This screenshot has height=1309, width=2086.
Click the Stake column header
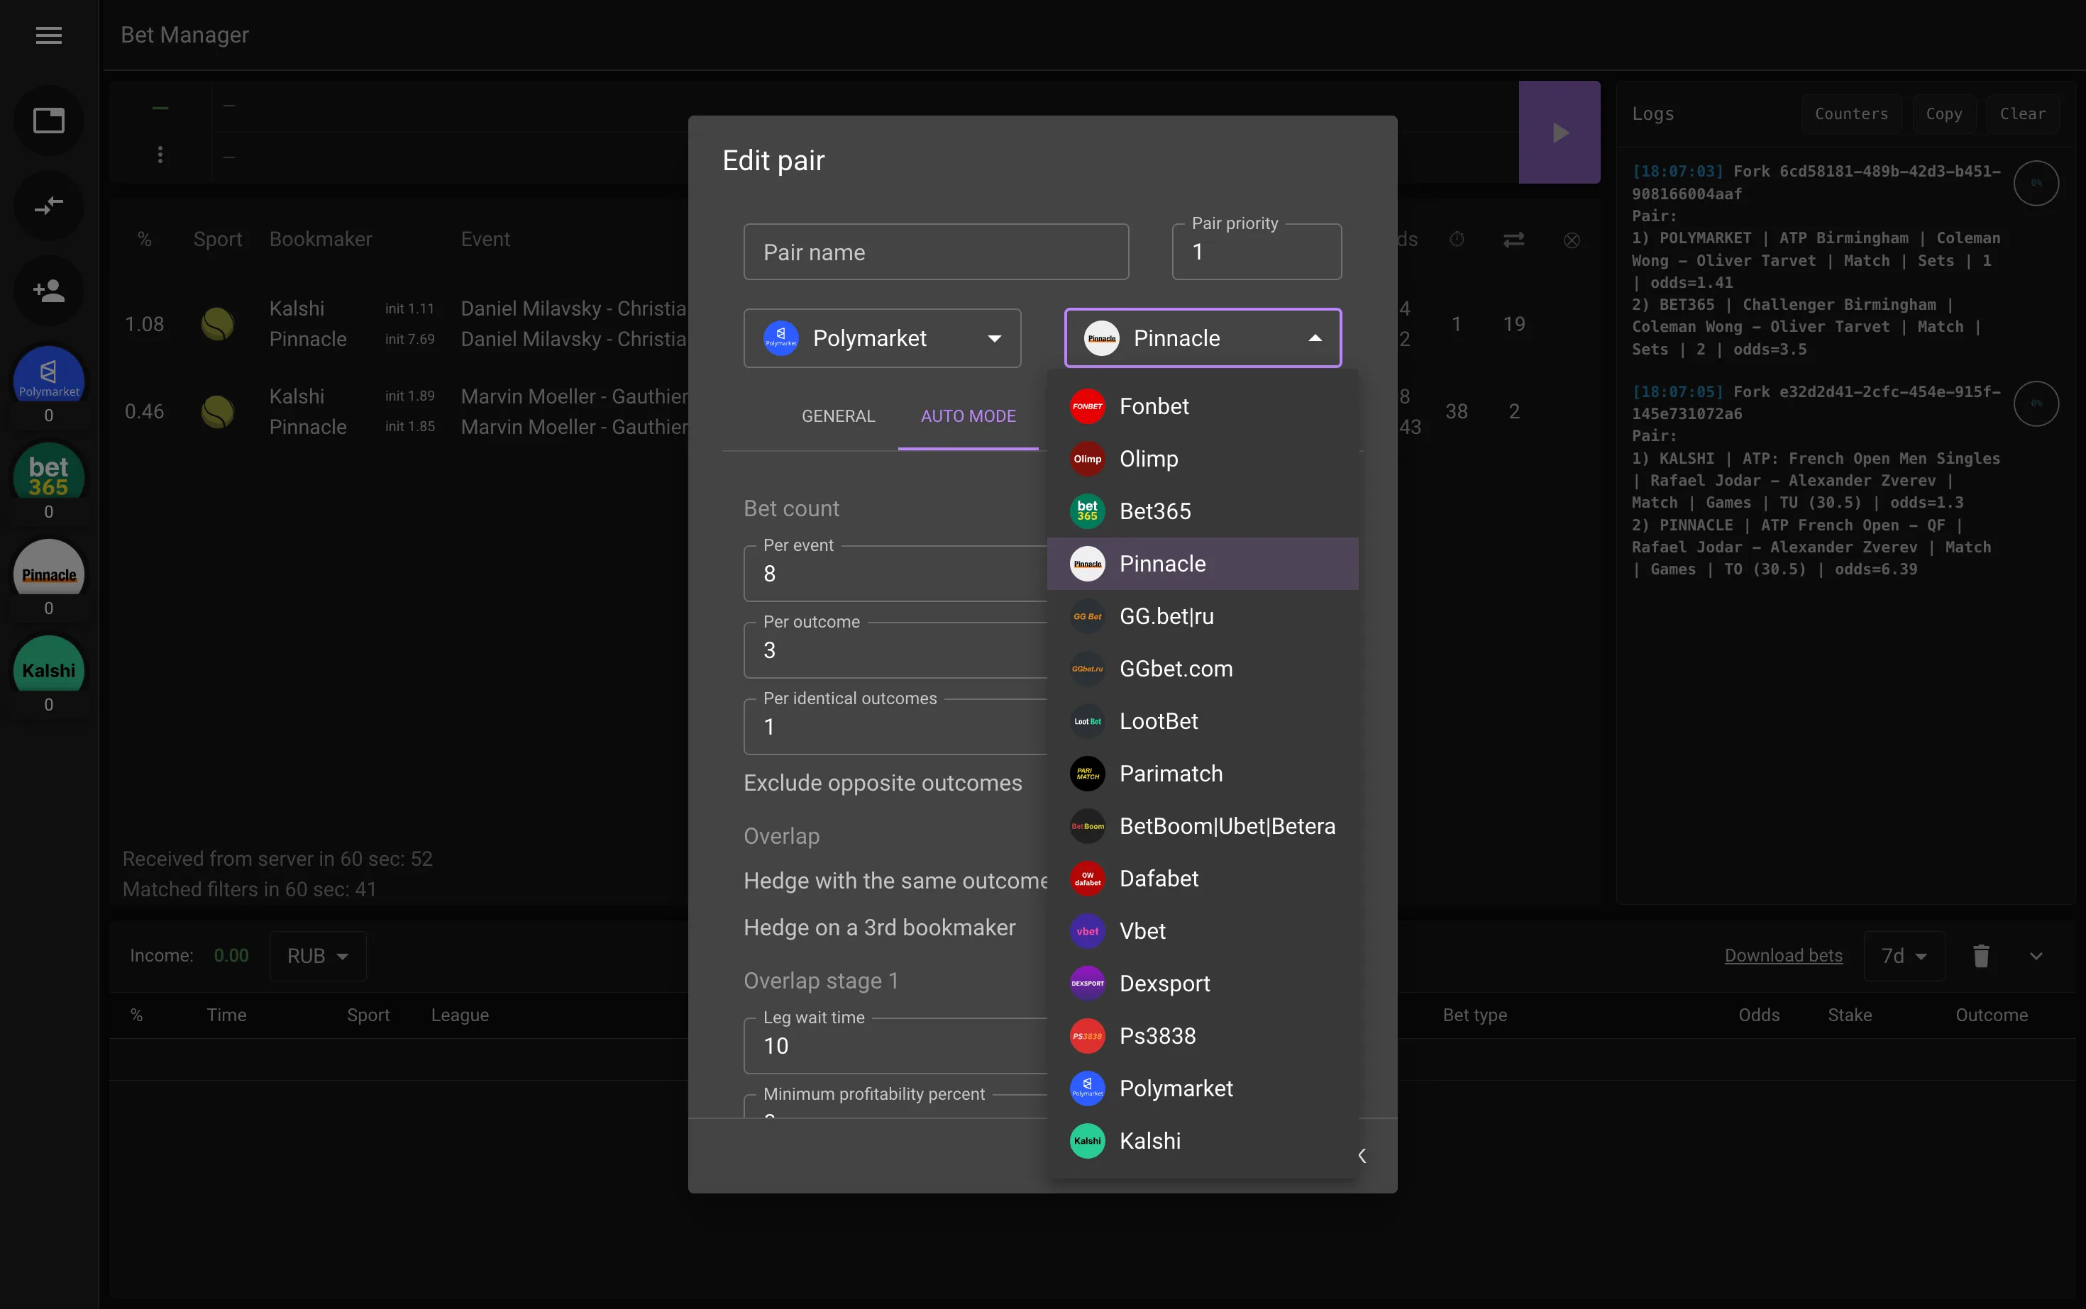[x=1850, y=1015]
